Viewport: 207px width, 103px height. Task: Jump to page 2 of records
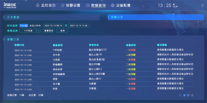(x=188, y=95)
